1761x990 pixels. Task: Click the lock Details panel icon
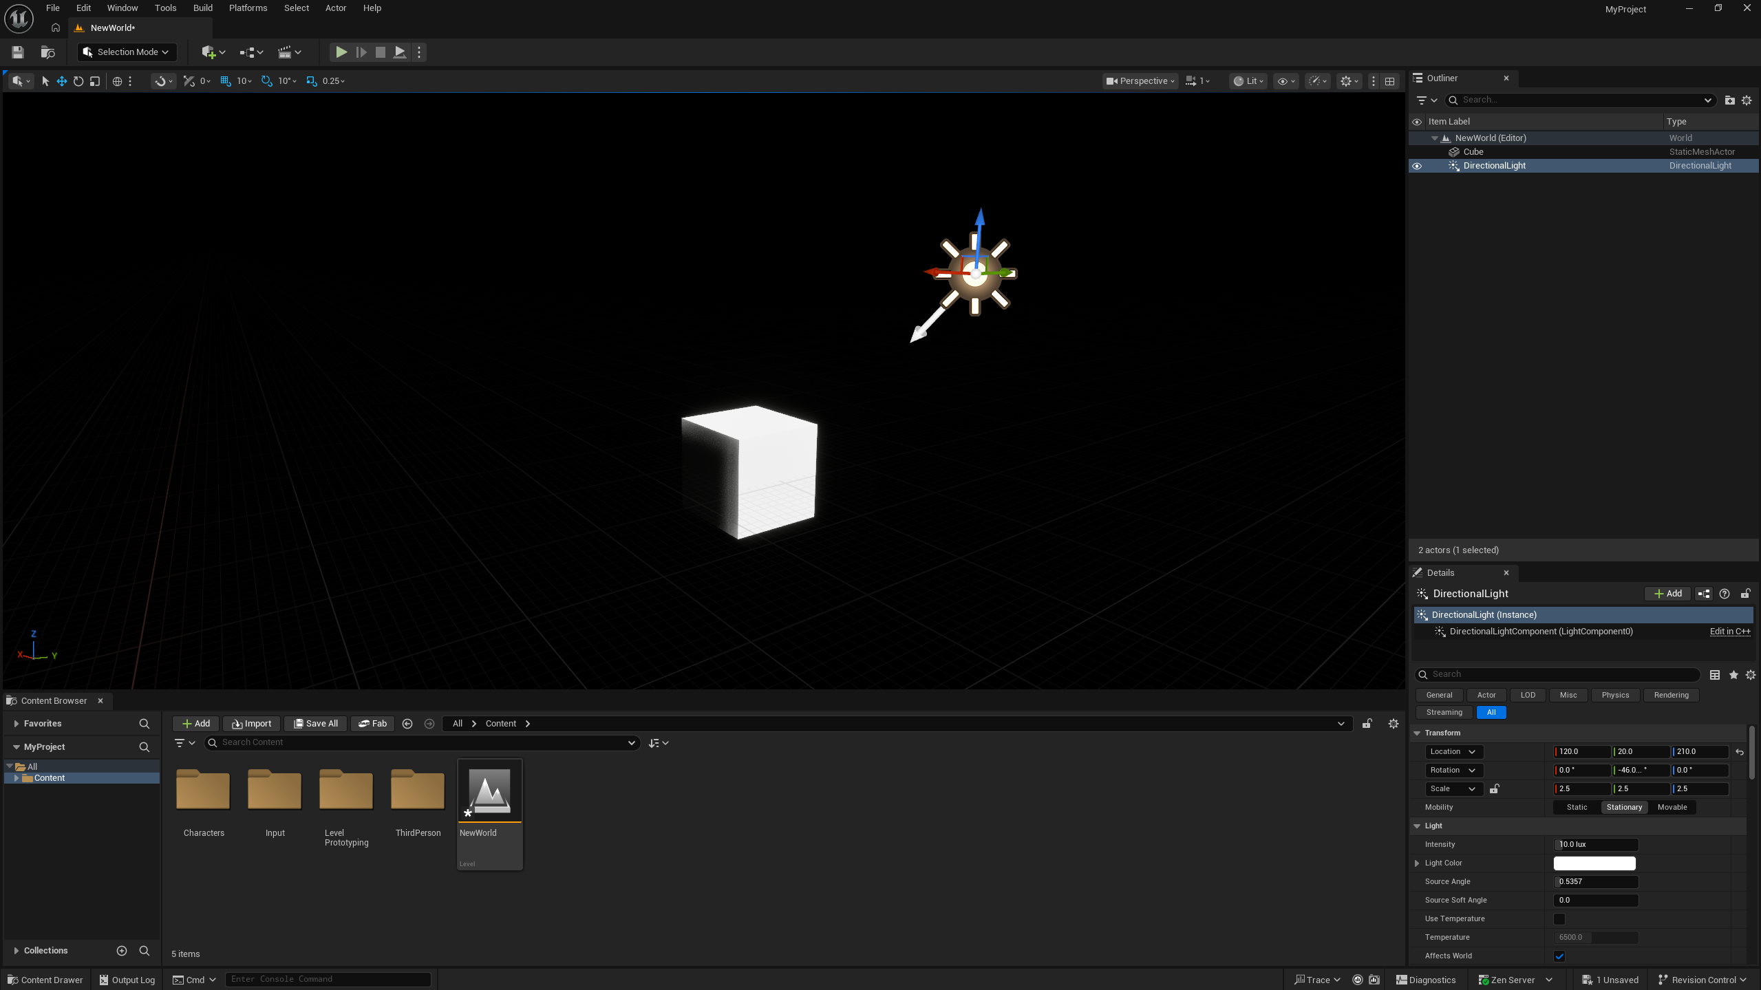[1745, 594]
